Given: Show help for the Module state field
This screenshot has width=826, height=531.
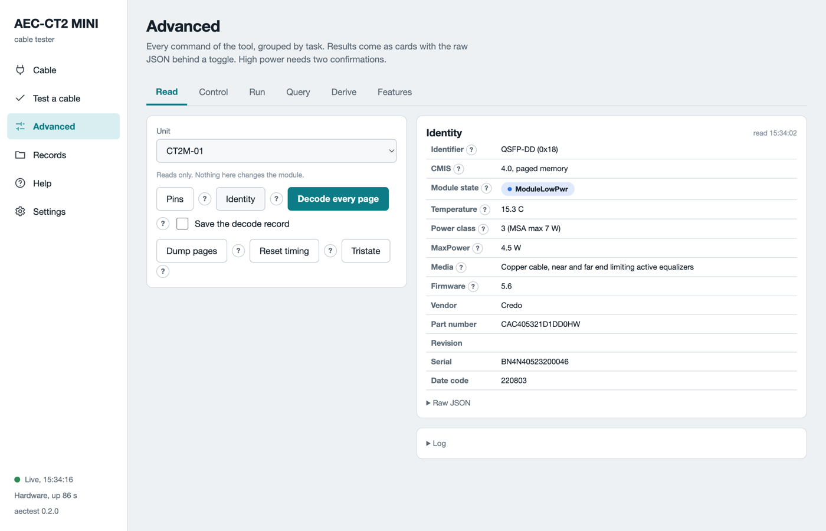Looking at the screenshot, I should [x=486, y=188].
